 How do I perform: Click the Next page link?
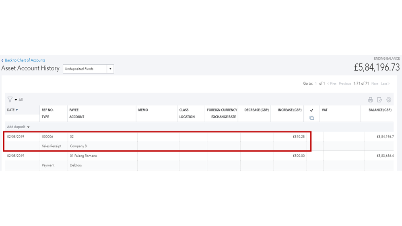(375, 84)
